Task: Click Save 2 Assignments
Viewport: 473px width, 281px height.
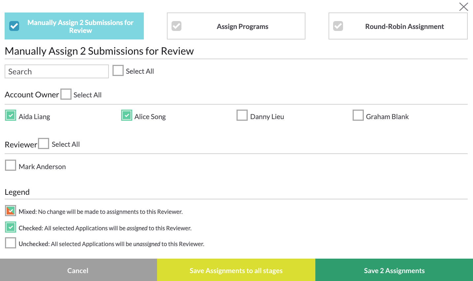Action: point(394,270)
